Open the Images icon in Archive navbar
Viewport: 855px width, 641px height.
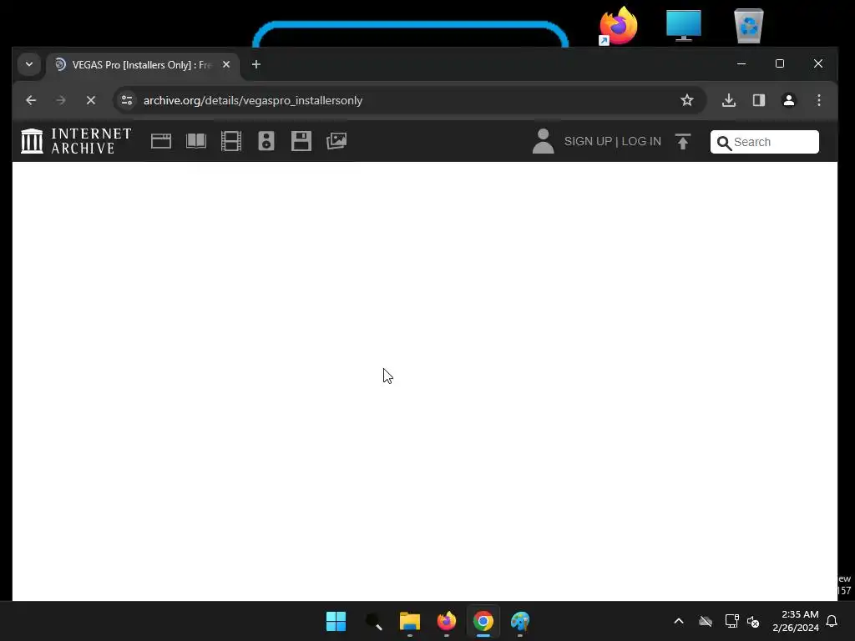[x=336, y=141]
